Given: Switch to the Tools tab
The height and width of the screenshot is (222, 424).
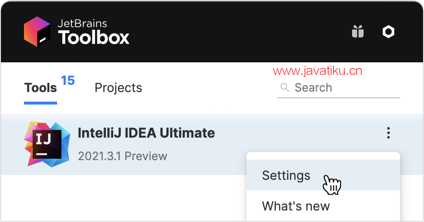Looking at the screenshot, I should click(41, 88).
